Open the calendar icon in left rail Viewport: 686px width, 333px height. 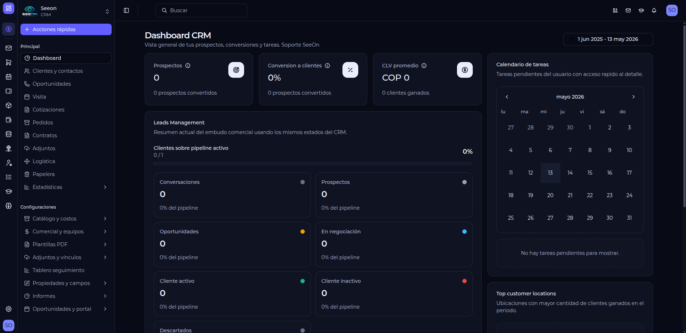pyautogui.click(x=9, y=77)
